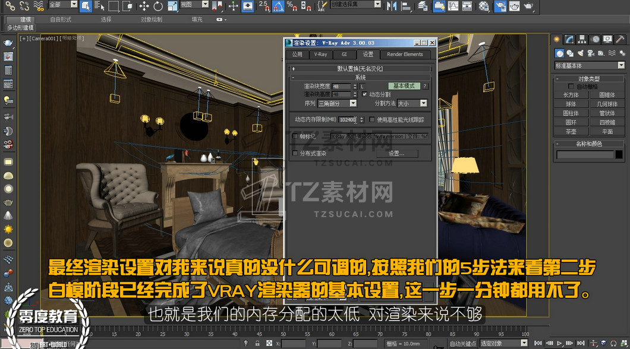The image size is (630, 349).
Task: Enable the 自动栅格 checkbox
Action: pyautogui.click(x=571, y=86)
